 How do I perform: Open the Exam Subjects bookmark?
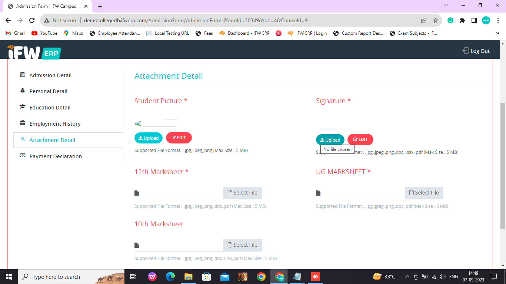[x=413, y=33]
